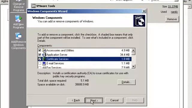Click the '38688.9 MB' available space value
The width and height of the screenshot is (192, 108).
pos(82,85)
